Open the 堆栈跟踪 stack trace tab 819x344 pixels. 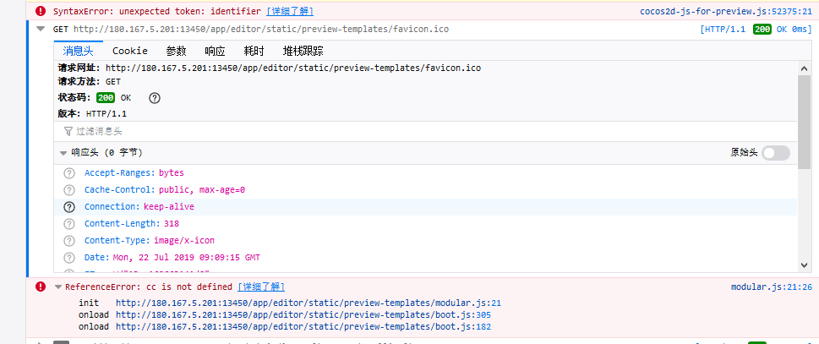(x=303, y=51)
